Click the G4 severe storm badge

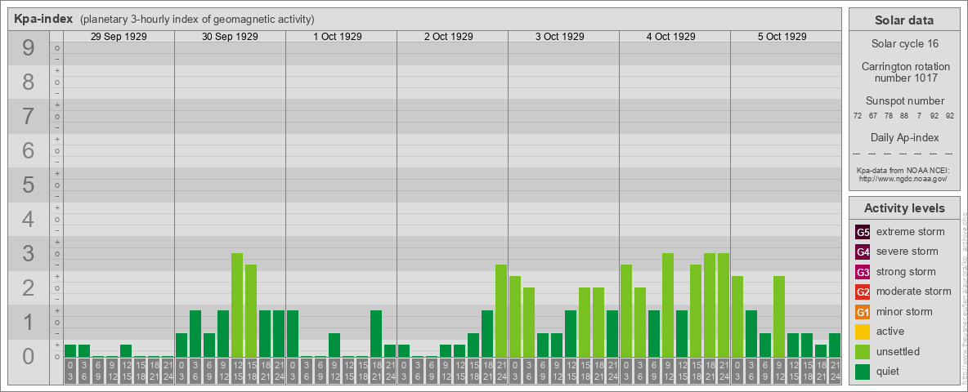point(863,252)
